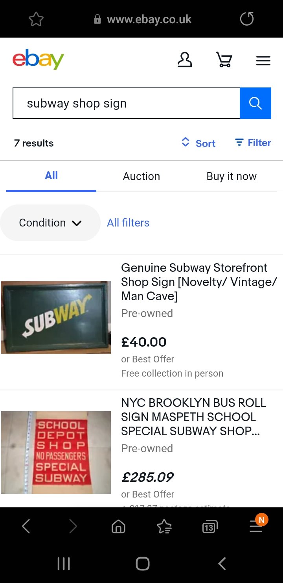Reload the page with the refresh icon
The width and height of the screenshot is (283, 583).
click(x=247, y=19)
